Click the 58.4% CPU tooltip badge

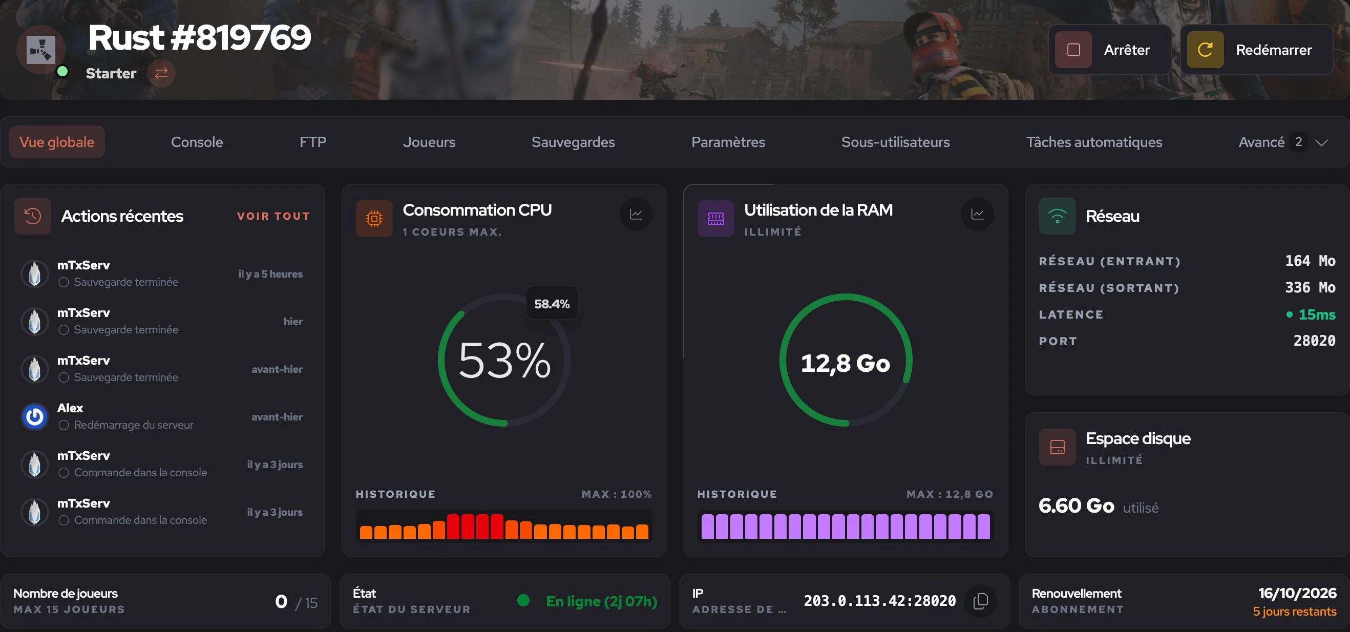(552, 304)
